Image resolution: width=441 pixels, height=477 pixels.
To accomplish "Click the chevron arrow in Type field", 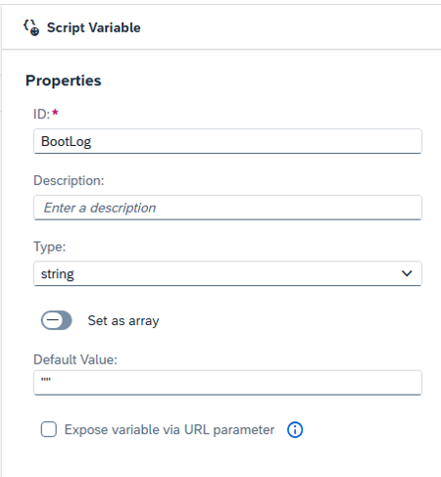I will click(x=407, y=273).
